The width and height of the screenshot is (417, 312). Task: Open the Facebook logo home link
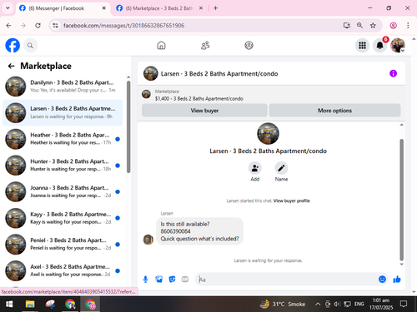(x=13, y=45)
